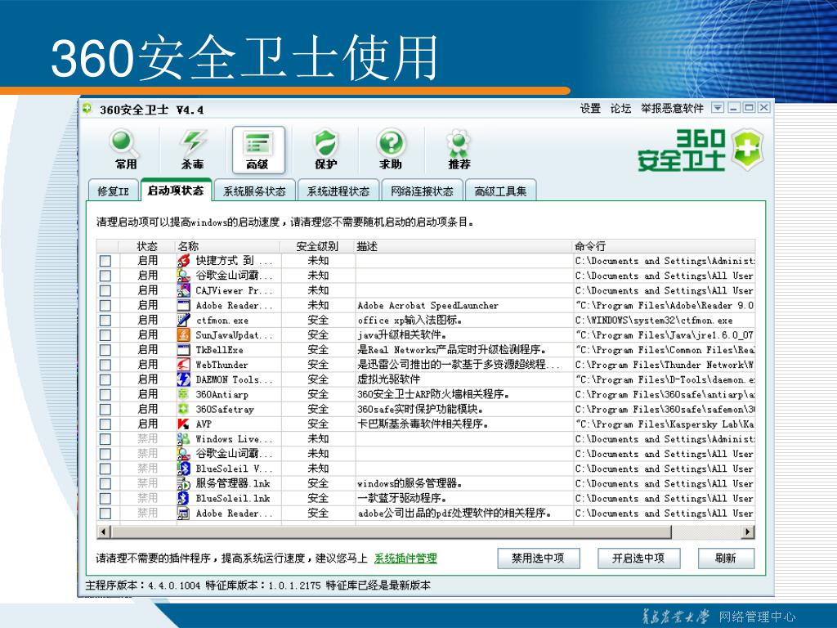
Task: Click the 卡巴斯基杀毒软件相关程序。 description
Action: click(423, 424)
